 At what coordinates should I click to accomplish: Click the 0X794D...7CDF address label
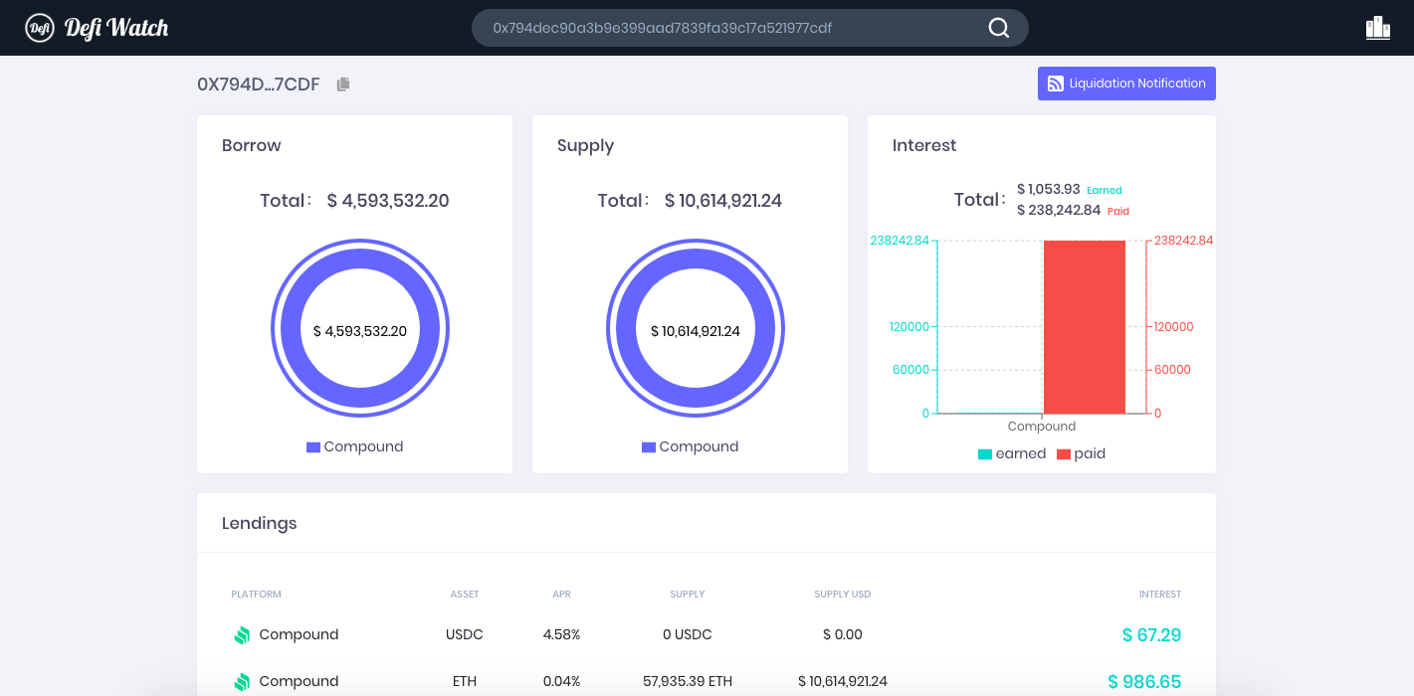[259, 85]
